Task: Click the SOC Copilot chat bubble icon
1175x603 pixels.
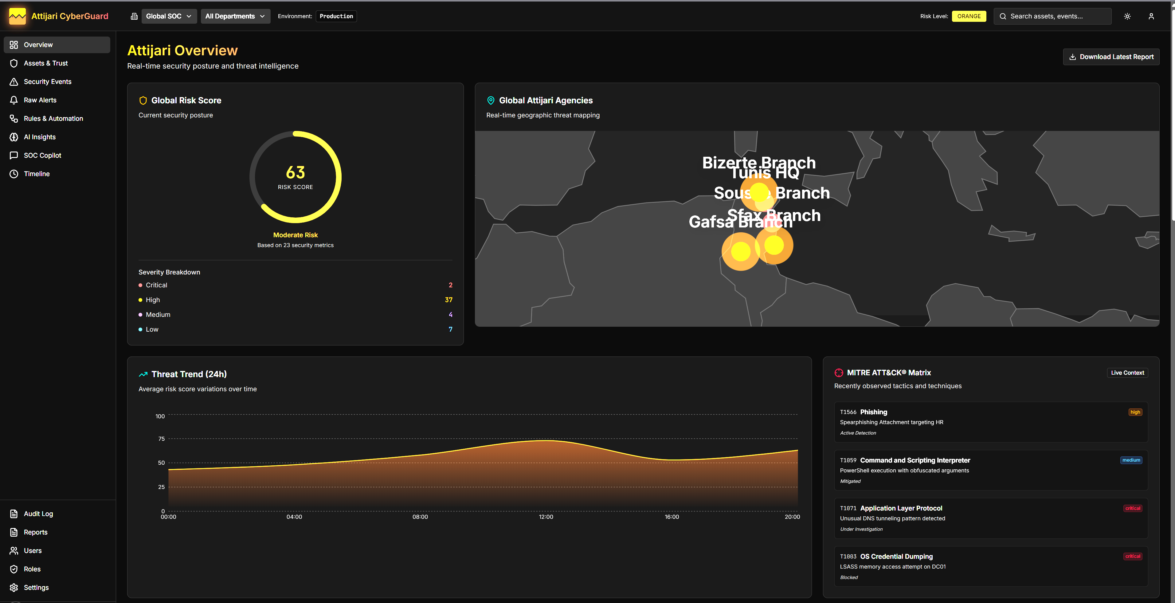Action: [x=14, y=155]
